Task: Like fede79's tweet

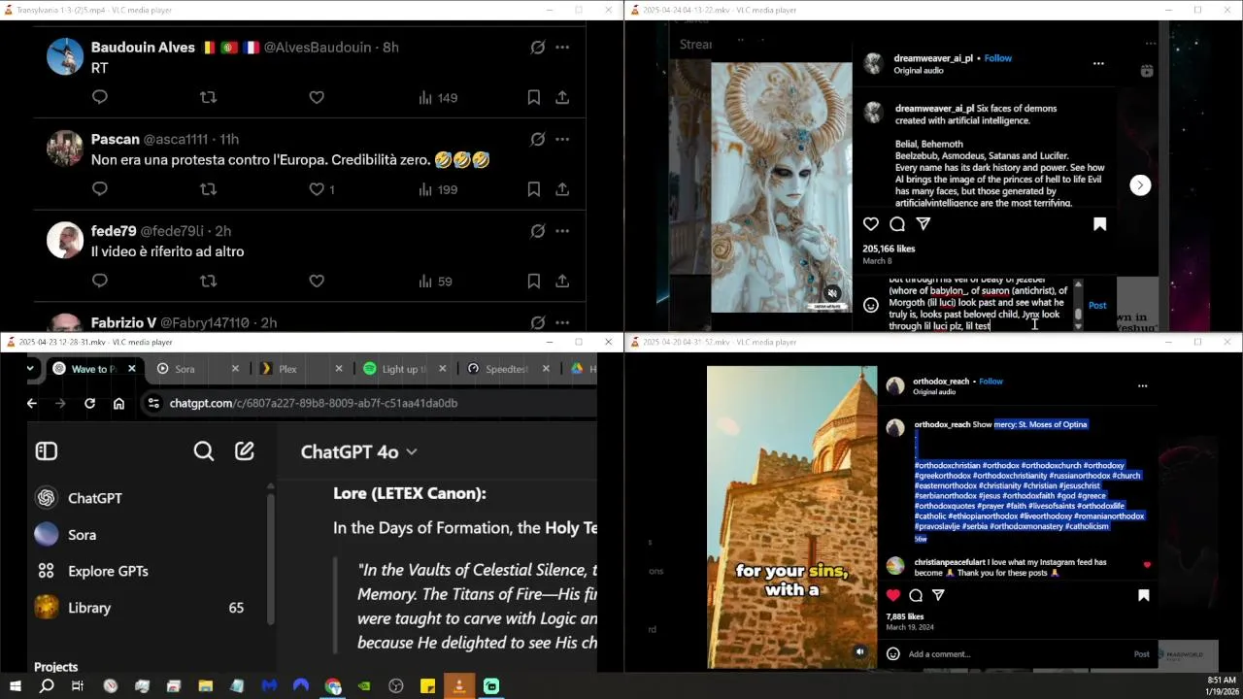Action: pyautogui.click(x=317, y=281)
